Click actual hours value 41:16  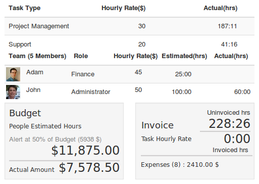pyautogui.click(x=229, y=44)
